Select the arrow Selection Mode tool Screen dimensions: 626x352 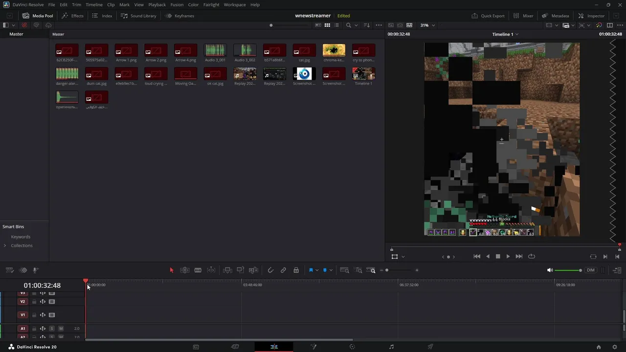point(171,270)
